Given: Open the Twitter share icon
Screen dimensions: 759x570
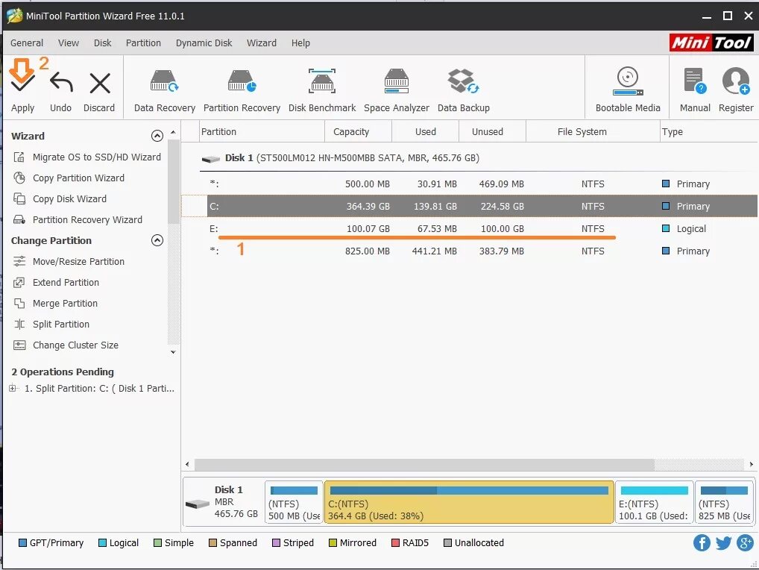Looking at the screenshot, I should tap(723, 543).
